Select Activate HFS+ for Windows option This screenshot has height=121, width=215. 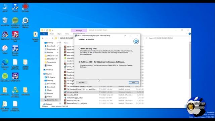point(80,62)
